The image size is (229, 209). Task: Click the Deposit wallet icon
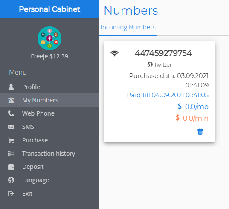pos(11,167)
